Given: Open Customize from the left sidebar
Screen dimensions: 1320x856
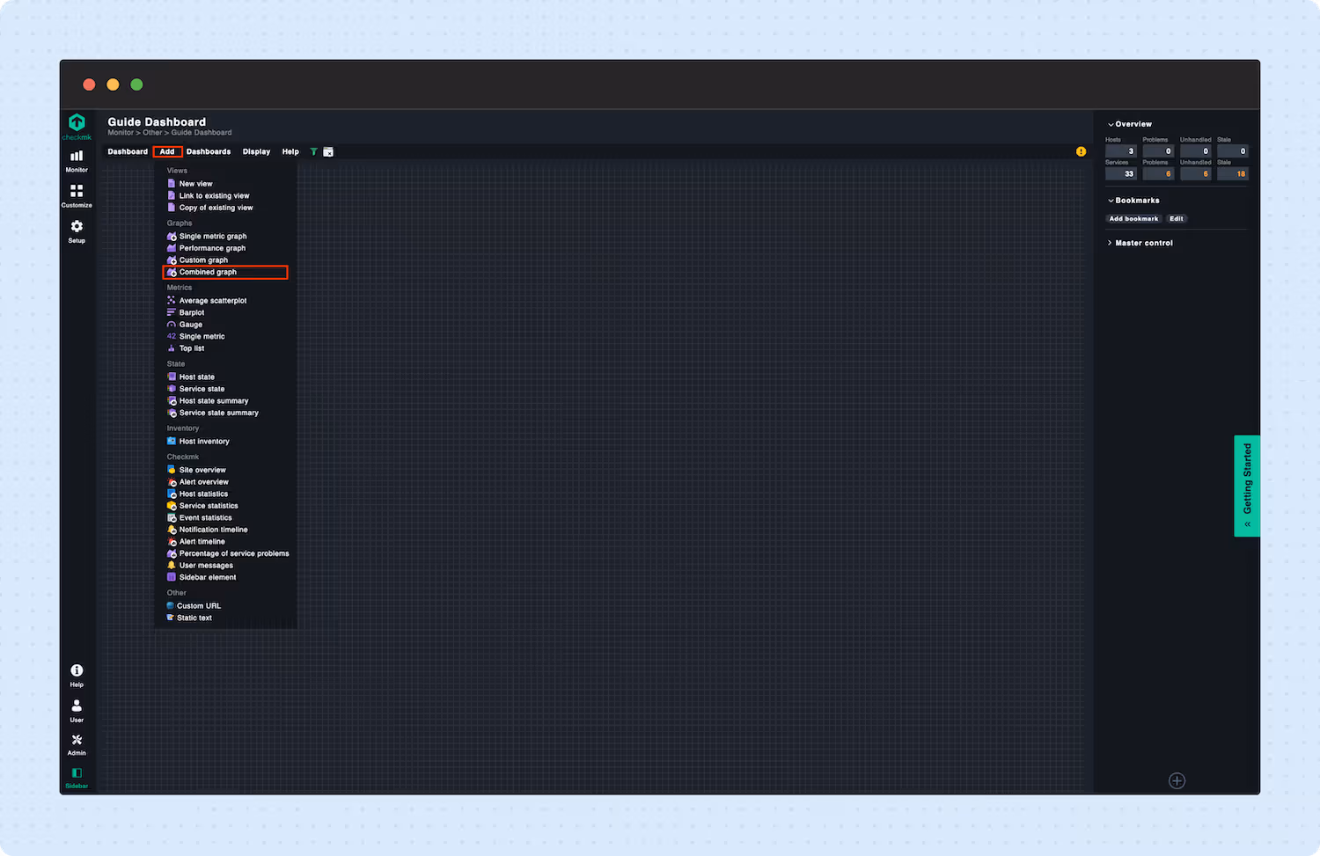Looking at the screenshot, I should point(77,195).
